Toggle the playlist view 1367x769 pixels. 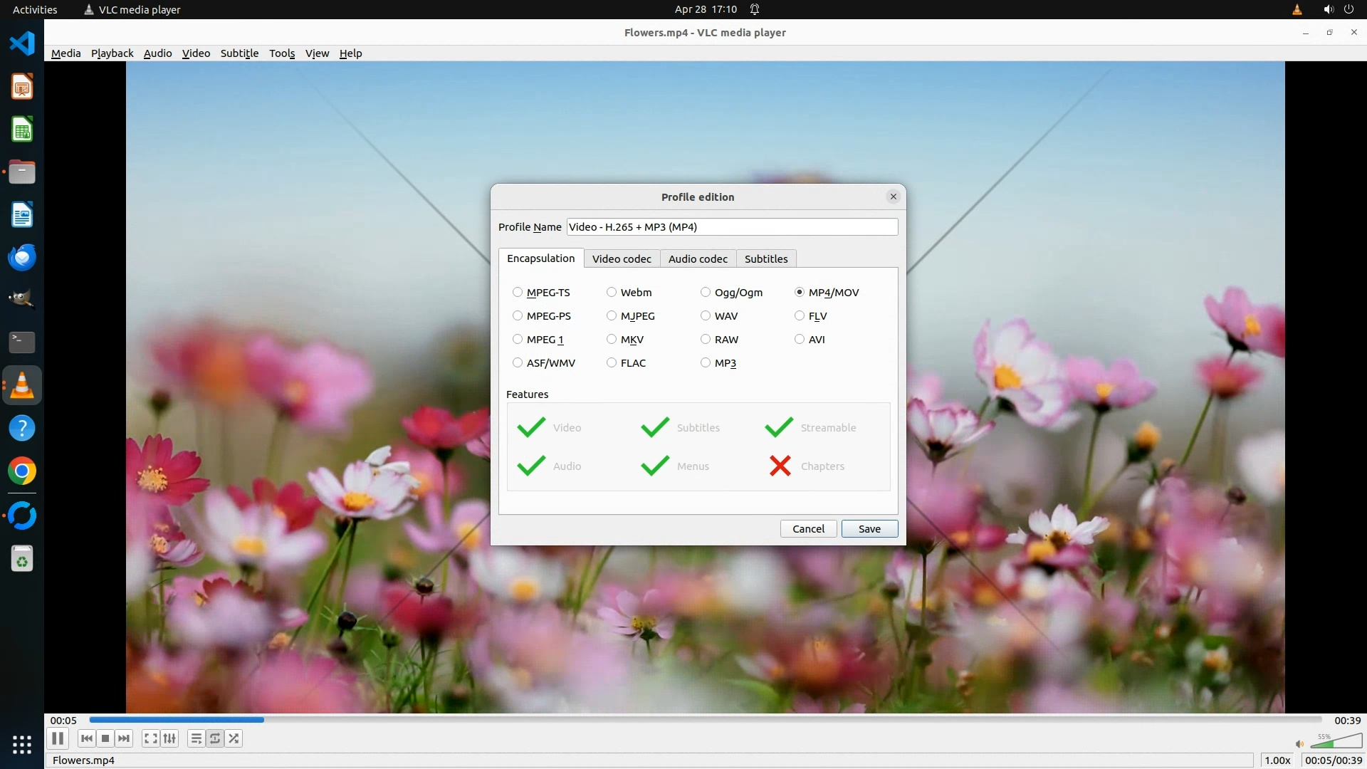(196, 738)
